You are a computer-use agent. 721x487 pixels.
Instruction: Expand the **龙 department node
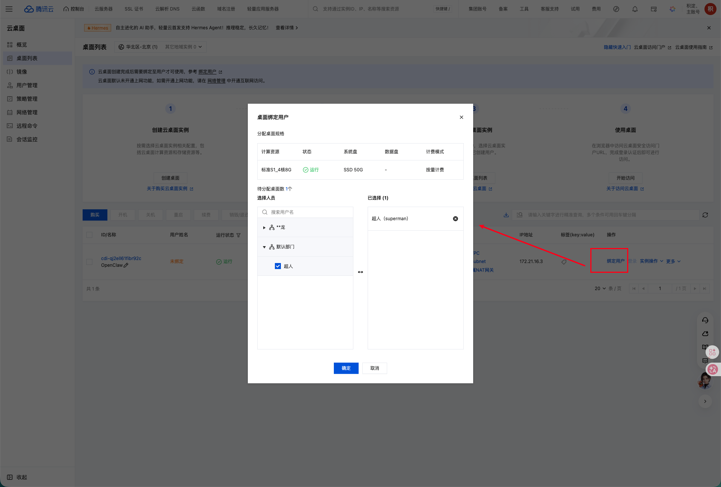264,227
